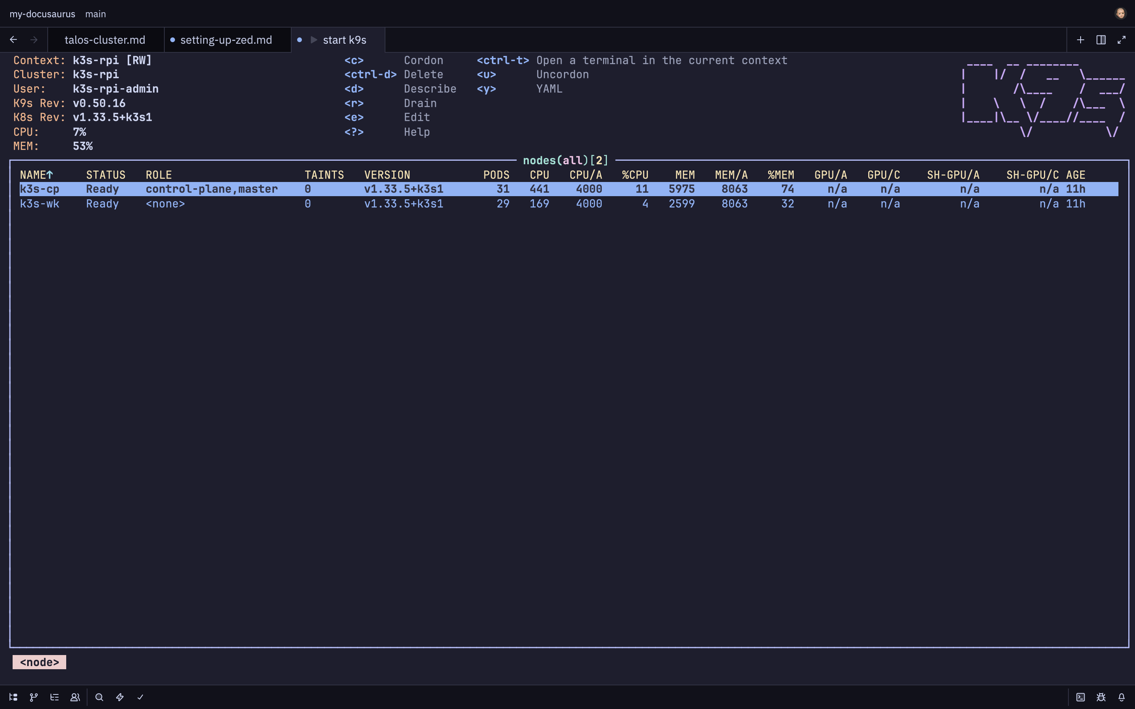
Task: Click the project search magnifier icon
Action: (x=99, y=697)
